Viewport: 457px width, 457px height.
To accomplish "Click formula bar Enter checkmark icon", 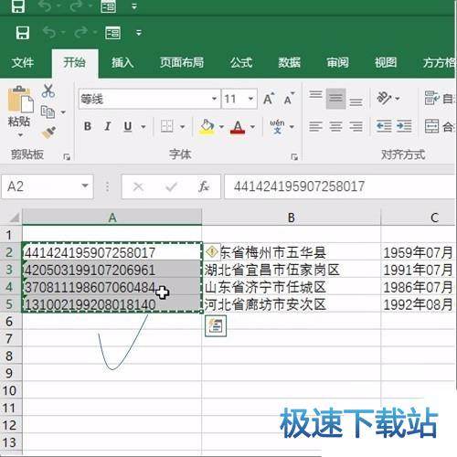I will click(171, 186).
